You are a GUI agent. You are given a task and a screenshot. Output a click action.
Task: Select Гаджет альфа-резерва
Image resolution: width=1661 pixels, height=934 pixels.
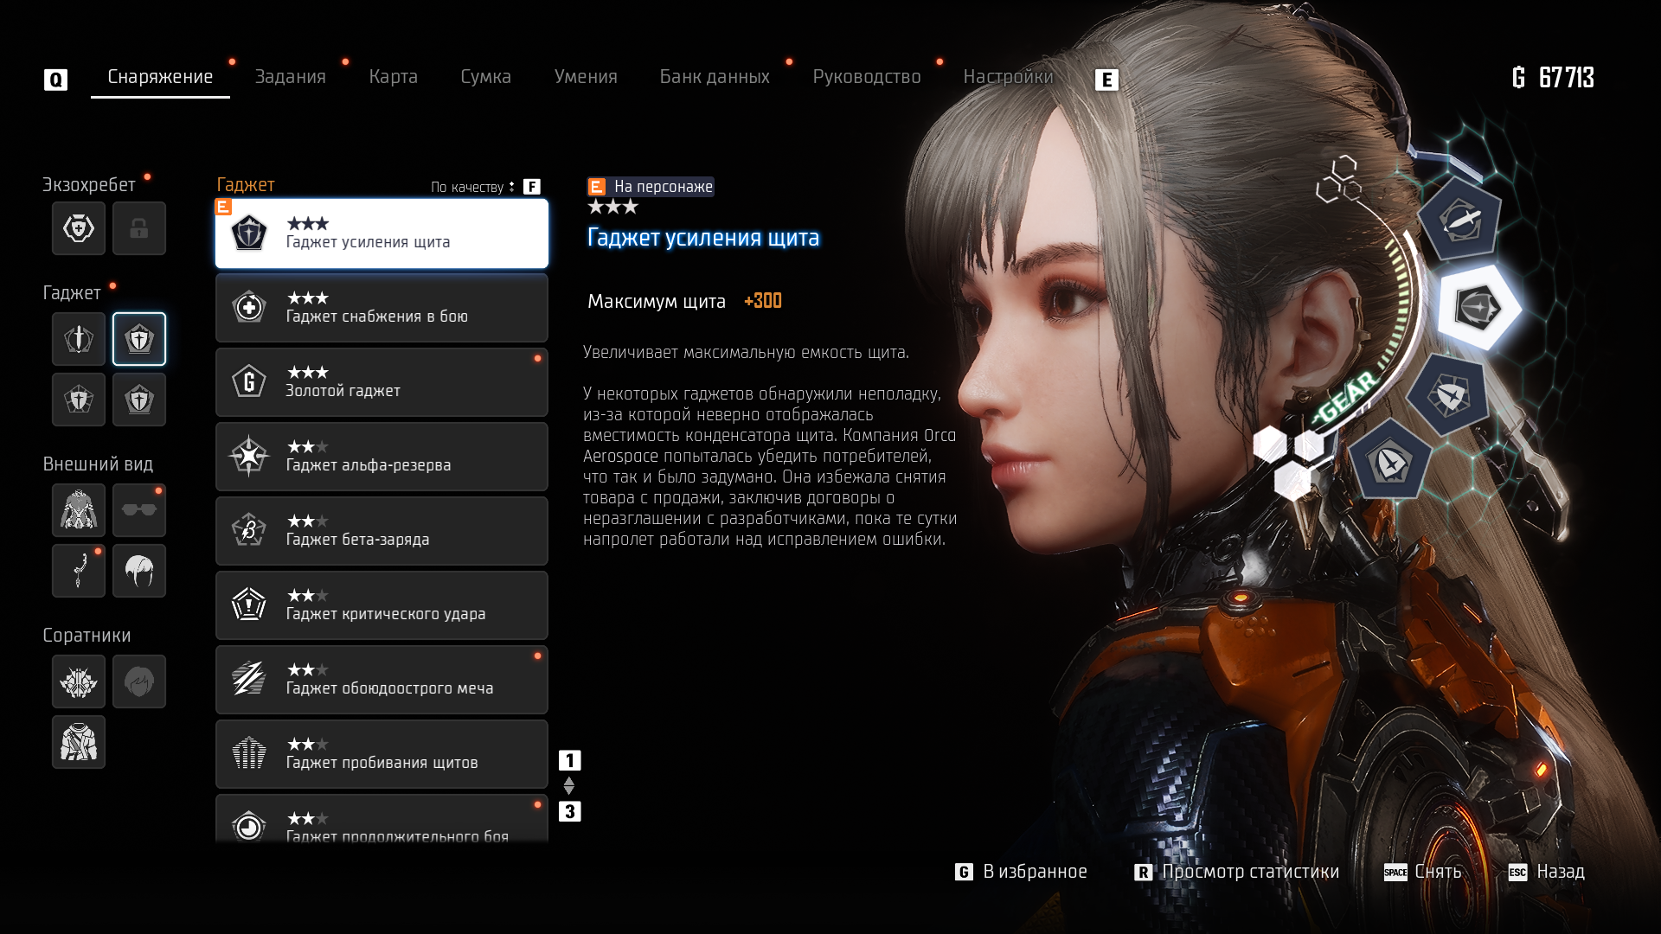(x=382, y=457)
